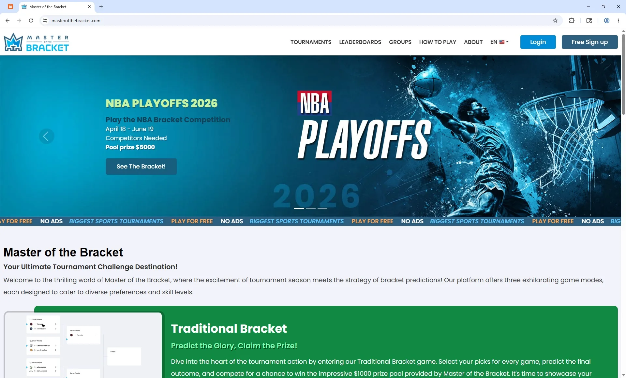The width and height of the screenshot is (626, 378).
Task: Click 'Play the NBA Bracket Competition' text
Action: 168,120
